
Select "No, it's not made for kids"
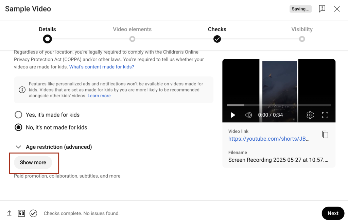pyautogui.click(x=18, y=127)
